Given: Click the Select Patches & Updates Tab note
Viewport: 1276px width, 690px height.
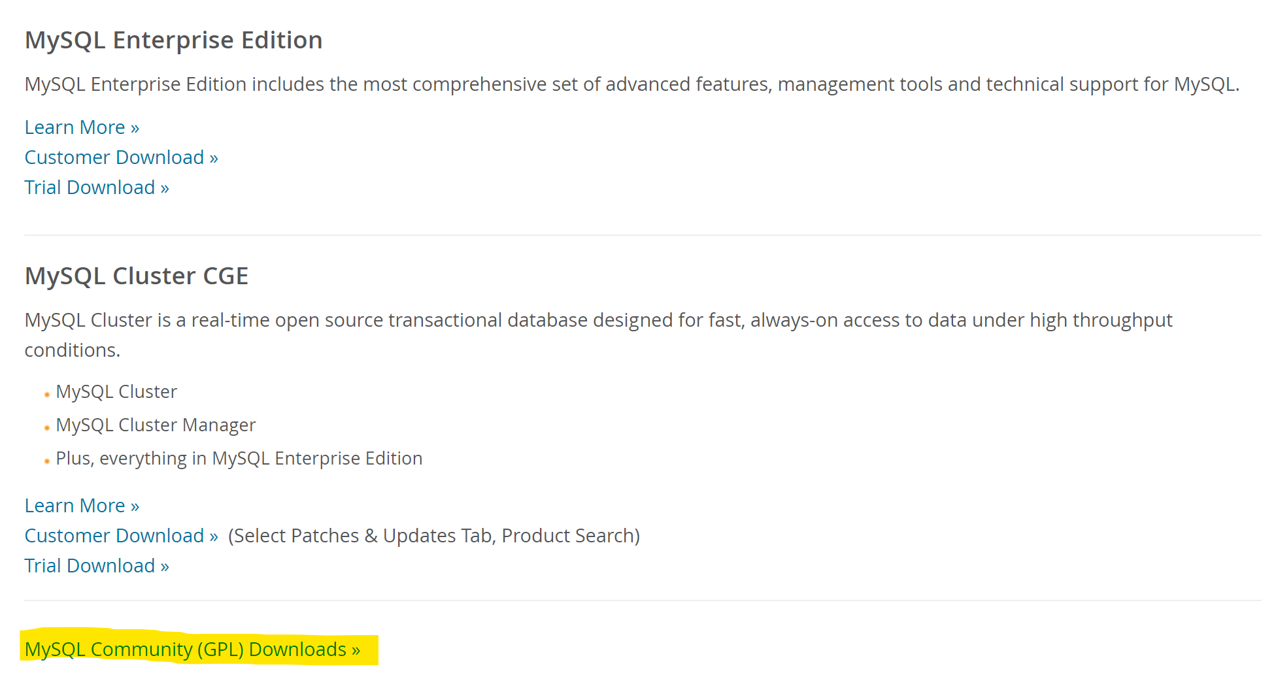Looking at the screenshot, I should (x=433, y=536).
